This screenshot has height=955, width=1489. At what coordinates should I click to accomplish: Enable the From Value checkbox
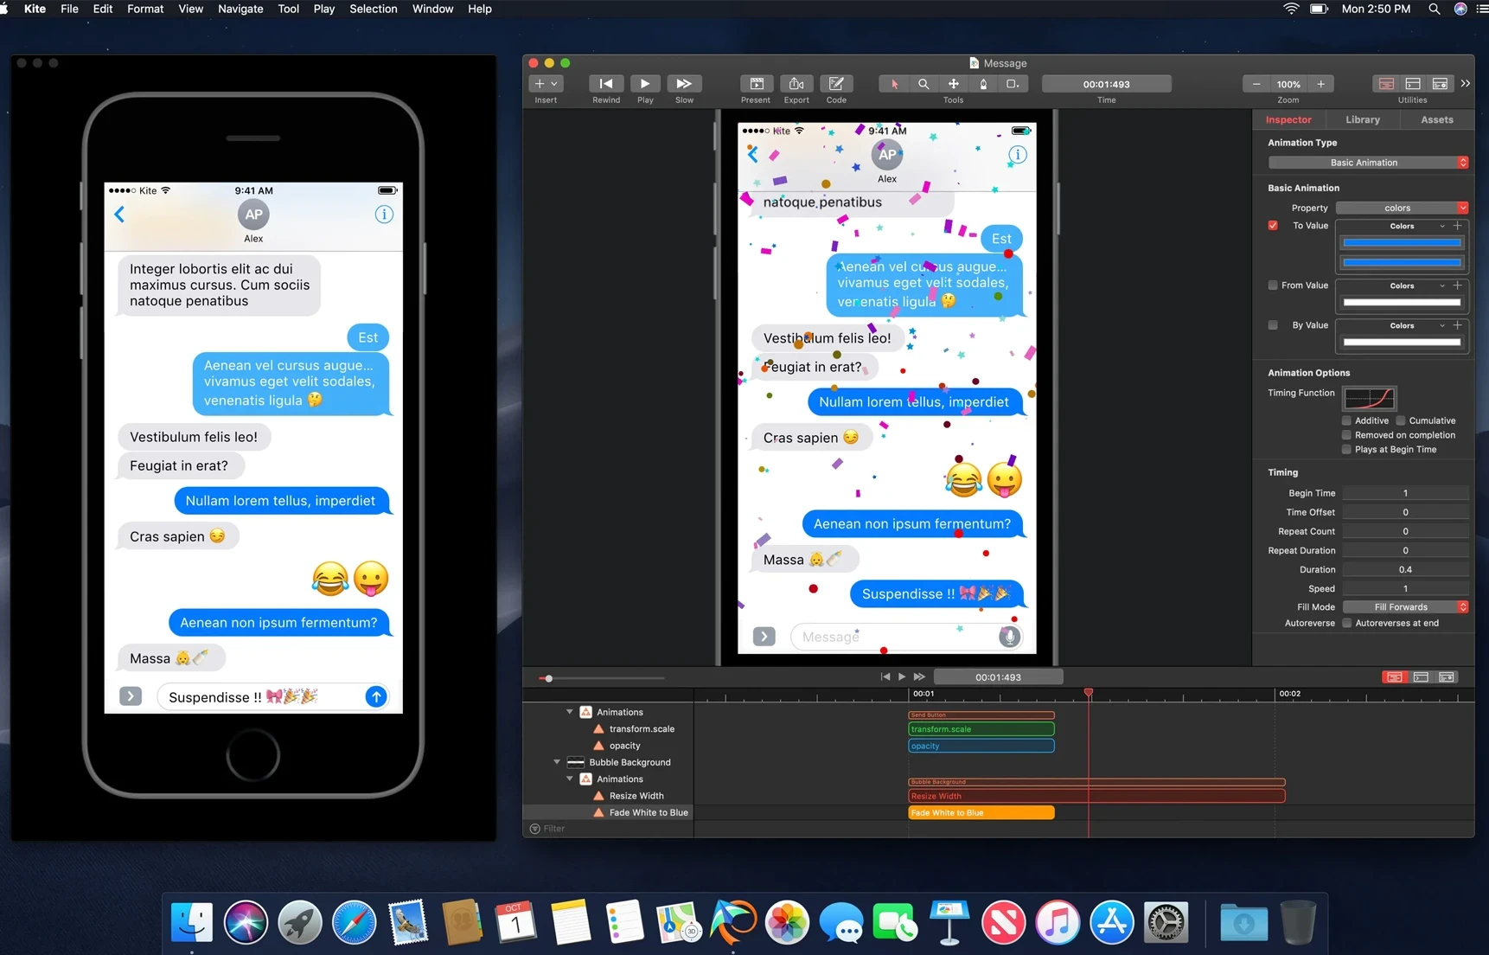[1273, 285]
